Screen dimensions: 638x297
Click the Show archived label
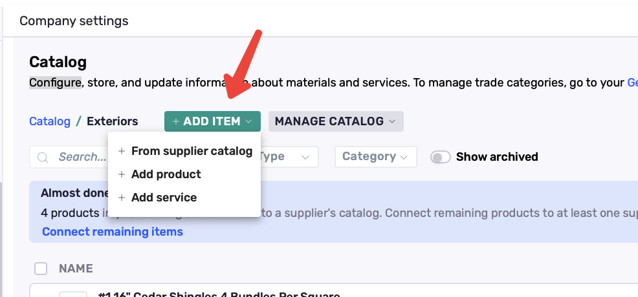pyautogui.click(x=497, y=157)
